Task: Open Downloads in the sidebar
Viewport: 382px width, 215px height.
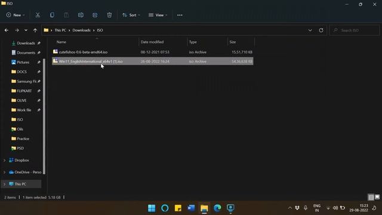Action: click(x=26, y=43)
